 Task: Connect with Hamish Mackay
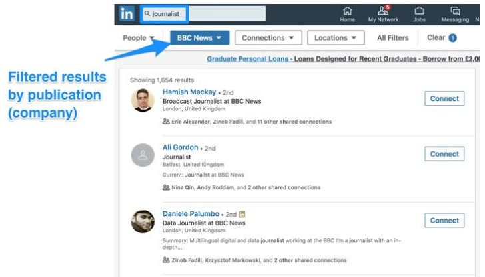444,98
